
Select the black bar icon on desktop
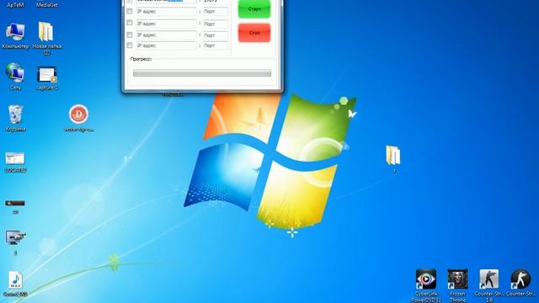coord(15,203)
